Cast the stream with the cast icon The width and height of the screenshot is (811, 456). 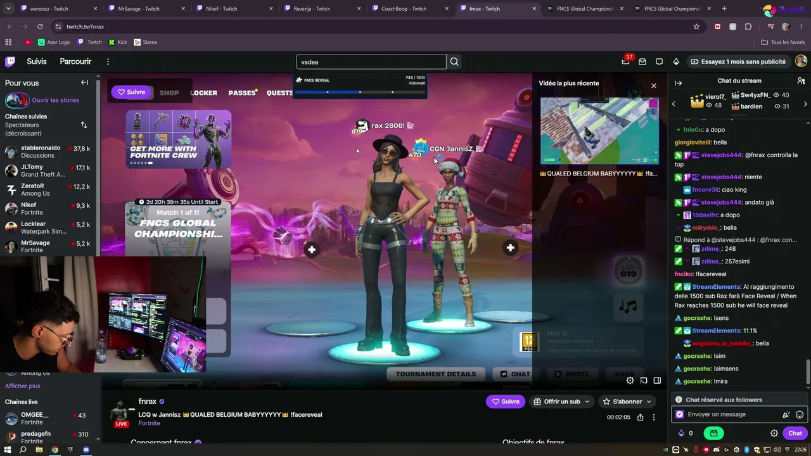point(644,381)
